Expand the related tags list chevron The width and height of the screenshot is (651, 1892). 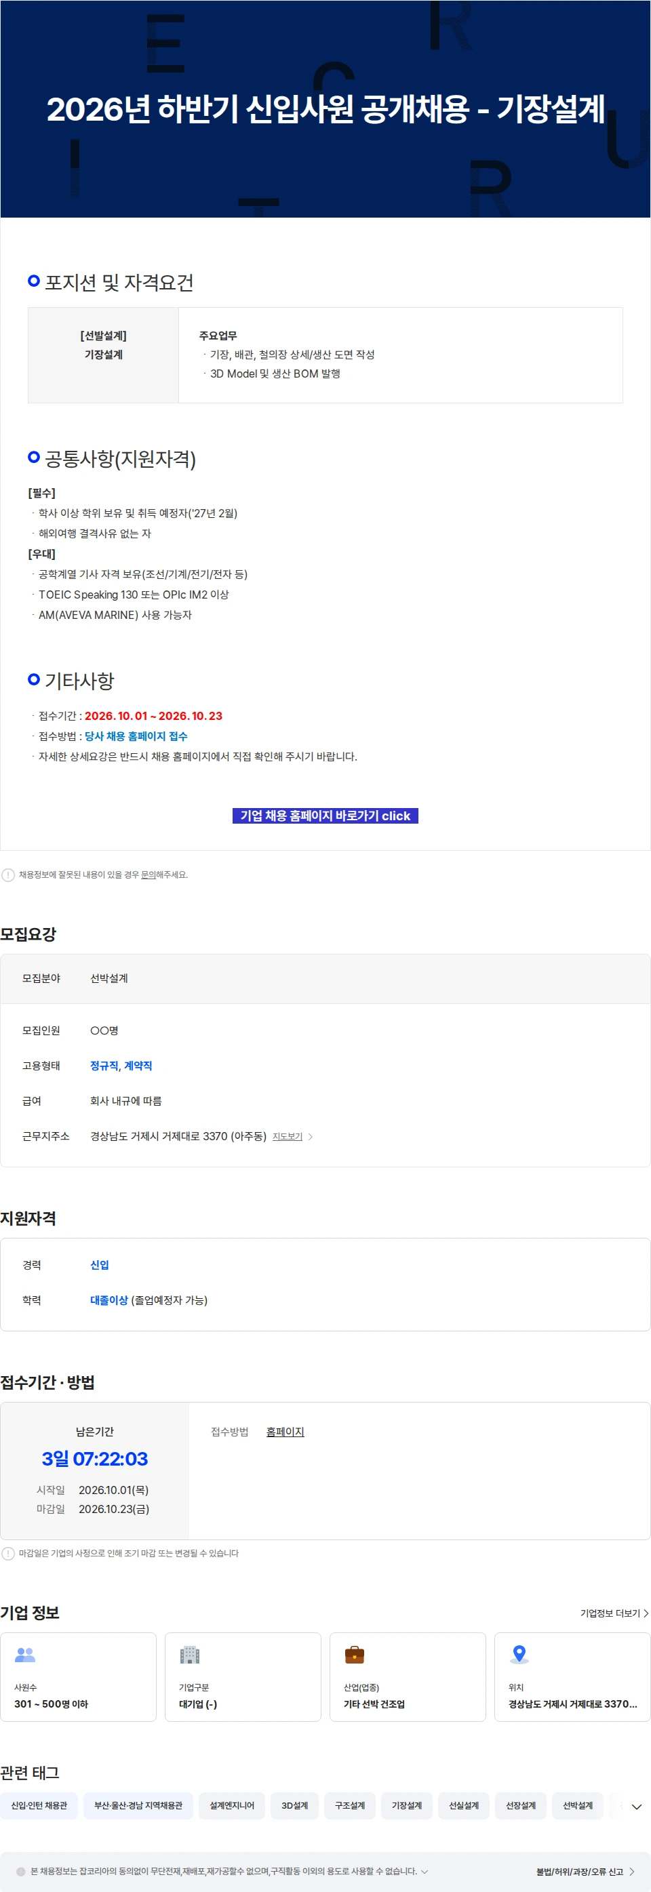click(636, 1807)
